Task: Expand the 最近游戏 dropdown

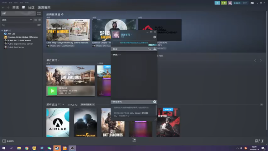Action: [x=59, y=60]
